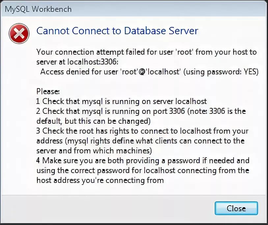Click the 'Cannot Connect to Database Server' heading
Image resolution: width=268 pixels, height=225 pixels.
(117, 31)
